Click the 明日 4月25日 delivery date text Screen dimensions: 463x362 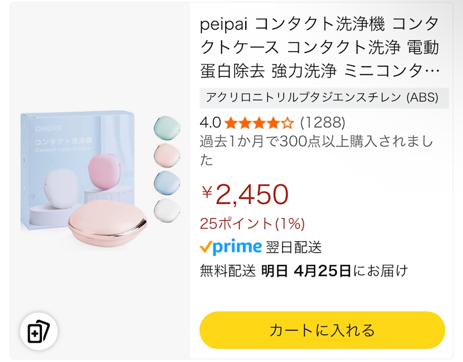click(306, 271)
